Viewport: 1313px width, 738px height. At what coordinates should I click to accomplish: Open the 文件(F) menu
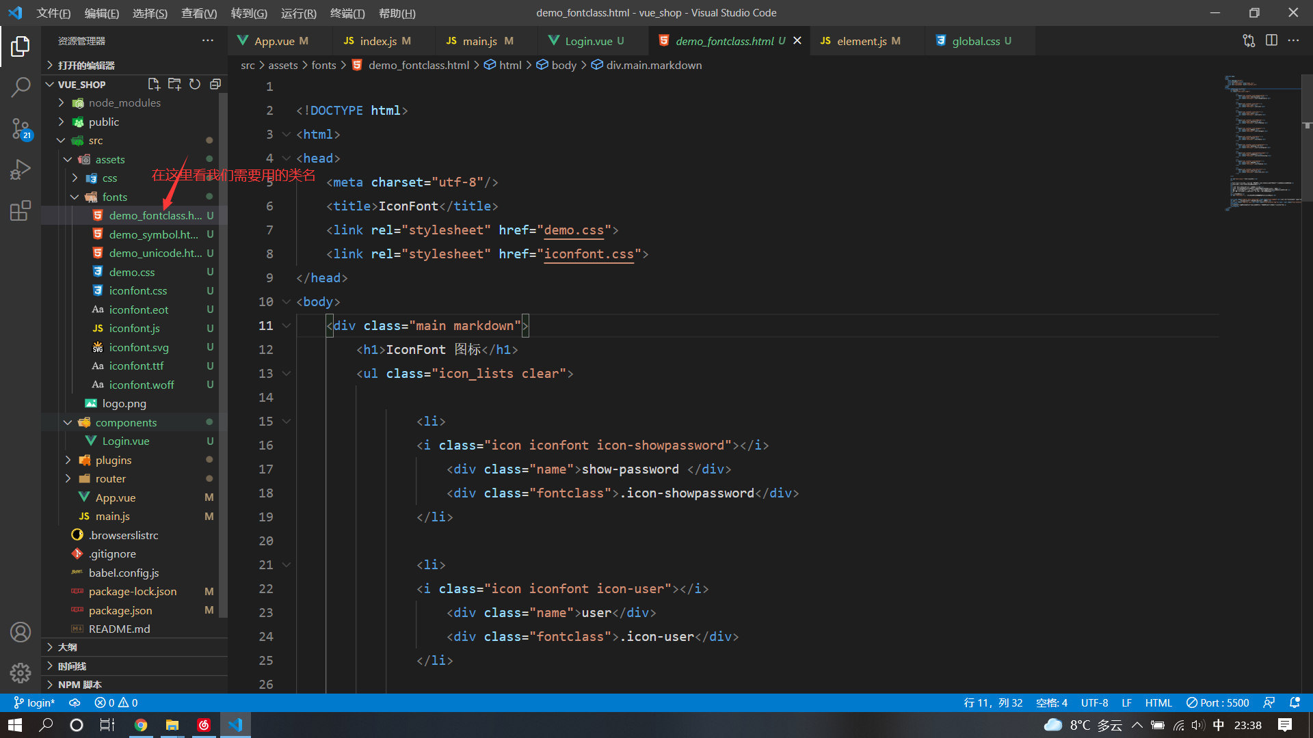coord(53,13)
